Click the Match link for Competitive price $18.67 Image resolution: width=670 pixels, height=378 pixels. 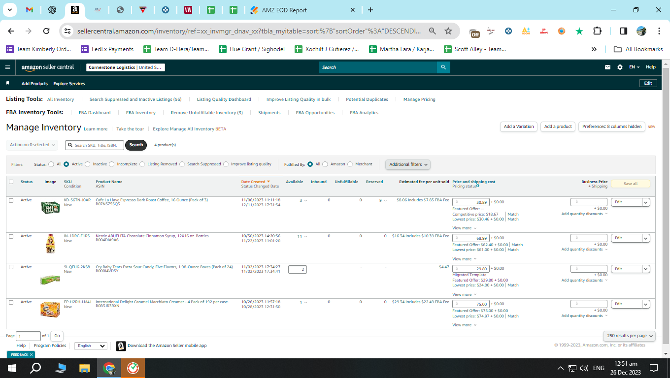coord(513,215)
